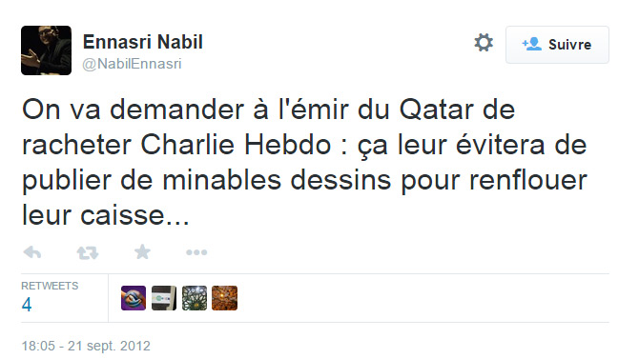Follow the account via Suivre button
This screenshot has width=639, height=359.
pyautogui.click(x=557, y=45)
